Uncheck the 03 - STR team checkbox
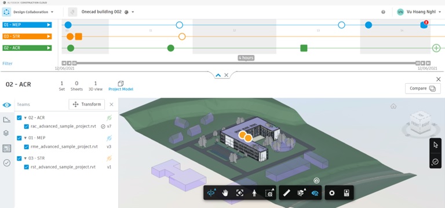 point(19,158)
